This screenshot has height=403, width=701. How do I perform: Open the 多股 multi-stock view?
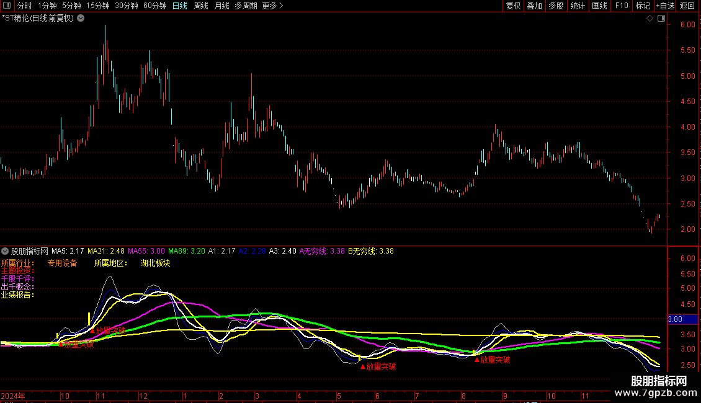556,6
